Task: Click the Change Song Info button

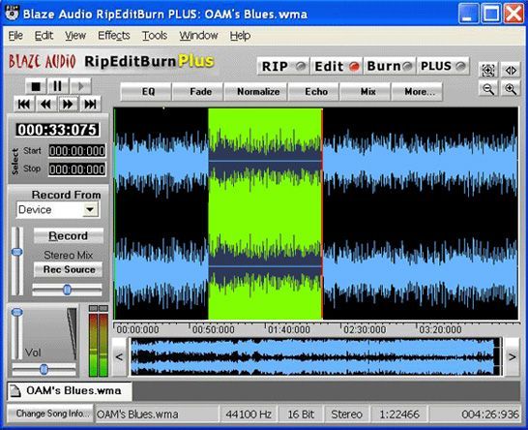Action: click(x=50, y=414)
